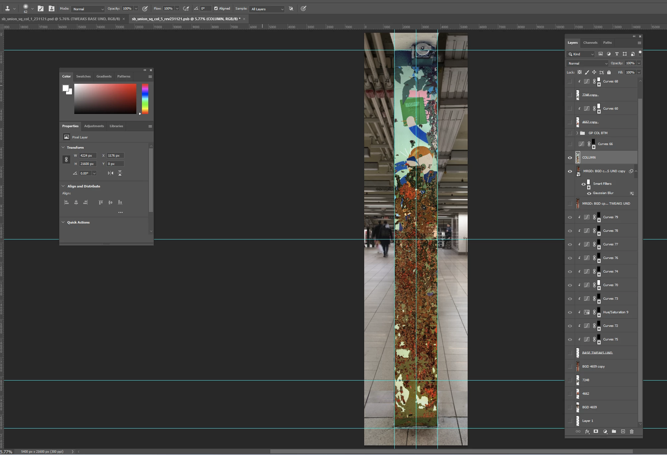Screen dimensions: 667x455
Task: Click align left edges icon
Action: click(x=66, y=202)
